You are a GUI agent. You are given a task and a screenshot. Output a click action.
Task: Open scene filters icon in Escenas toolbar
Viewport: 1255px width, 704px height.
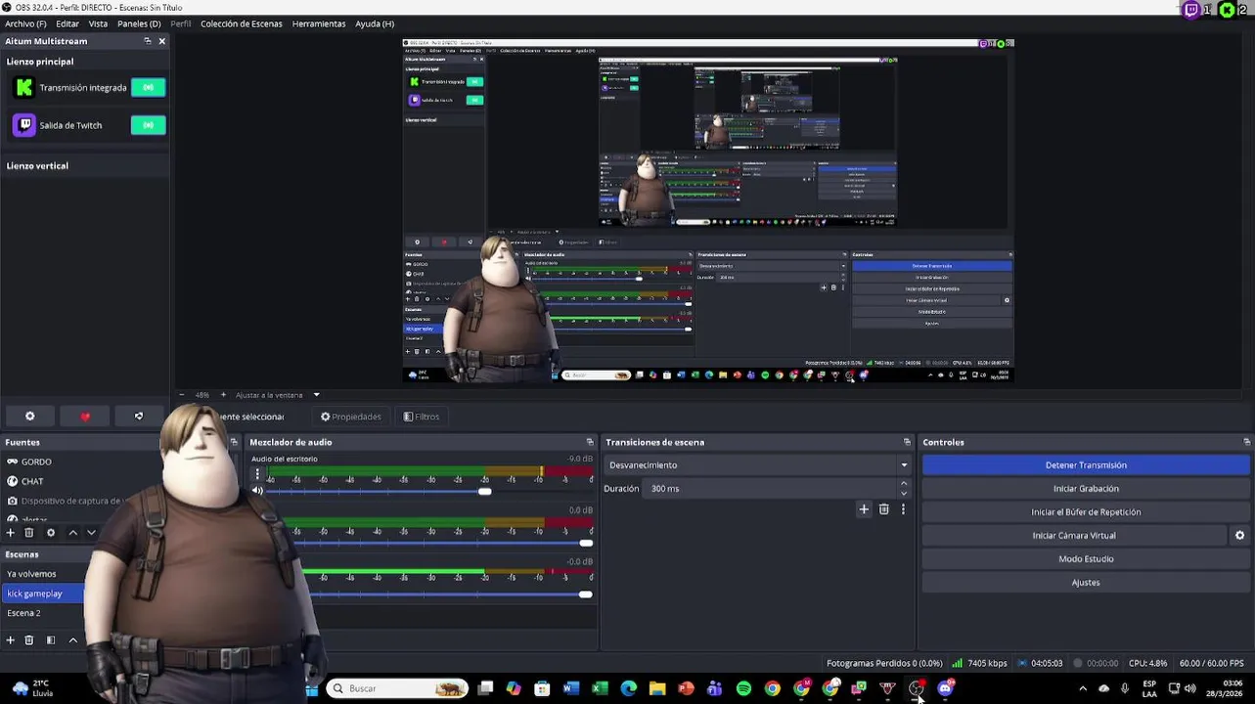51,640
